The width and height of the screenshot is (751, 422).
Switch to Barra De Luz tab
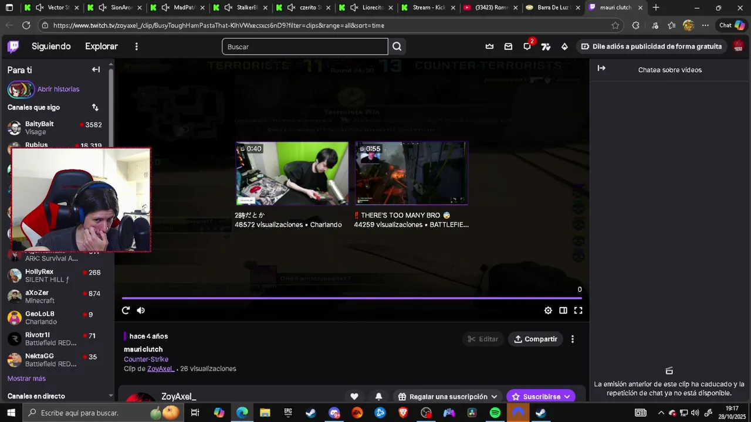point(554,8)
